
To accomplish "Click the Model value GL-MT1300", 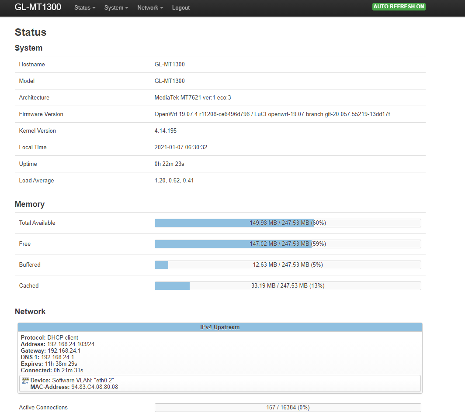I will point(170,81).
